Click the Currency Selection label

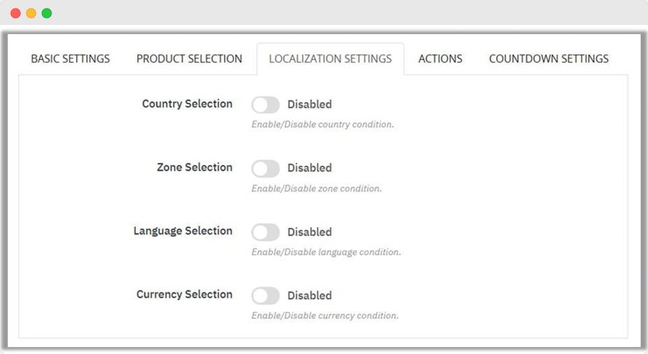pyautogui.click(x=184, y=296)
